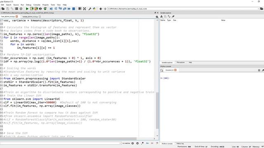Toggle fullscreen mode icon
This screenshot has height=148, width=264.
tap(85, 9)
